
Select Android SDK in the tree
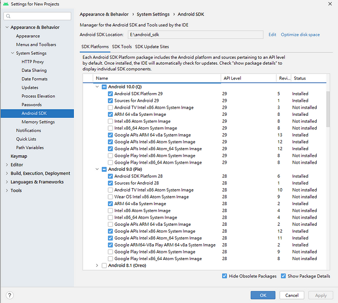pos(37,113)
